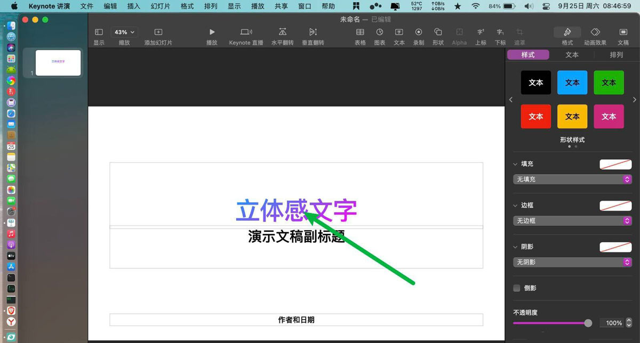Open the 显示 view options toolbar button
Screen dimensions: 640x343
(99, 32)
